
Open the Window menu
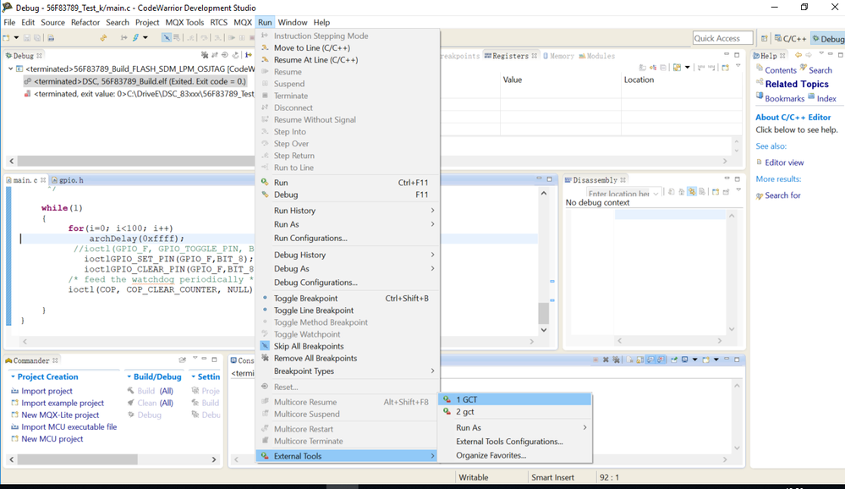tap(292, 22)
